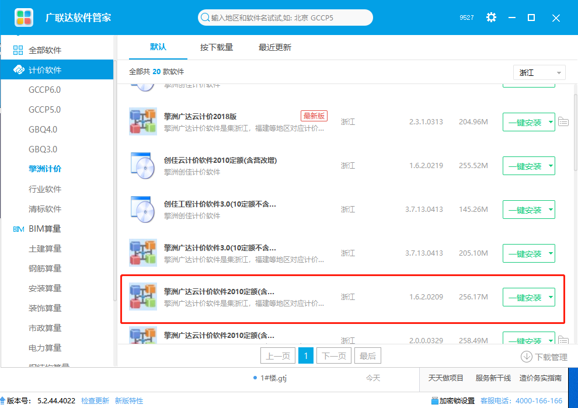
Task: Minimize the software manager window
Action: point(511,18)
